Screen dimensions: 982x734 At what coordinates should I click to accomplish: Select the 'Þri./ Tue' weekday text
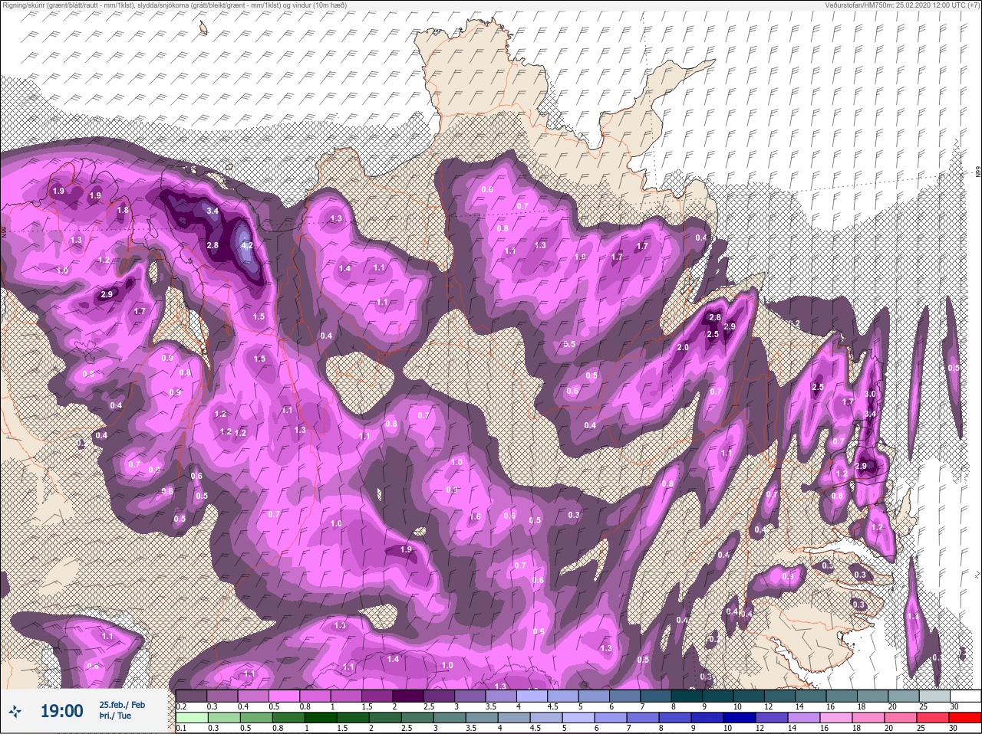tap(115, 716)
